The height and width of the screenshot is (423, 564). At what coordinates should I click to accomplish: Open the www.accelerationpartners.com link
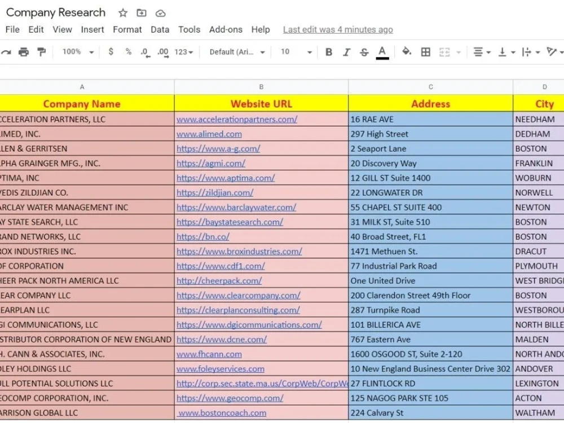237,120
